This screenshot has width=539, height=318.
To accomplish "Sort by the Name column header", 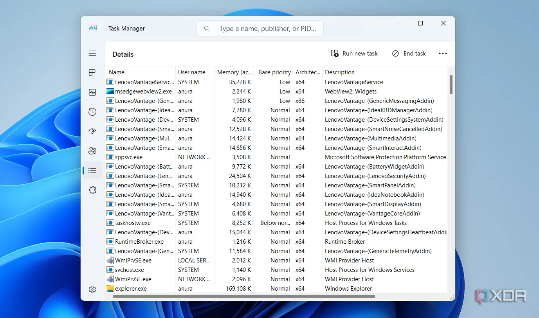I will click(x=117, y=72).
